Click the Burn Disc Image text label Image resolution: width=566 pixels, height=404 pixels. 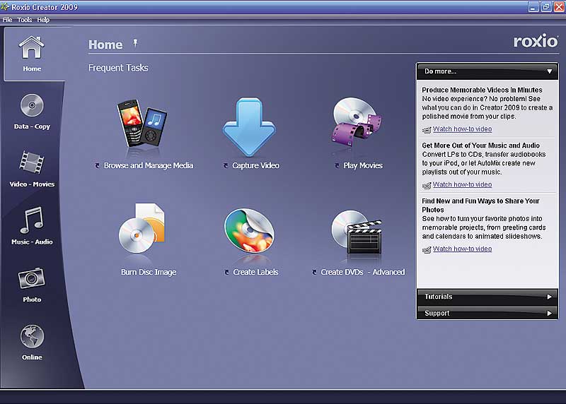pos(149,272)
